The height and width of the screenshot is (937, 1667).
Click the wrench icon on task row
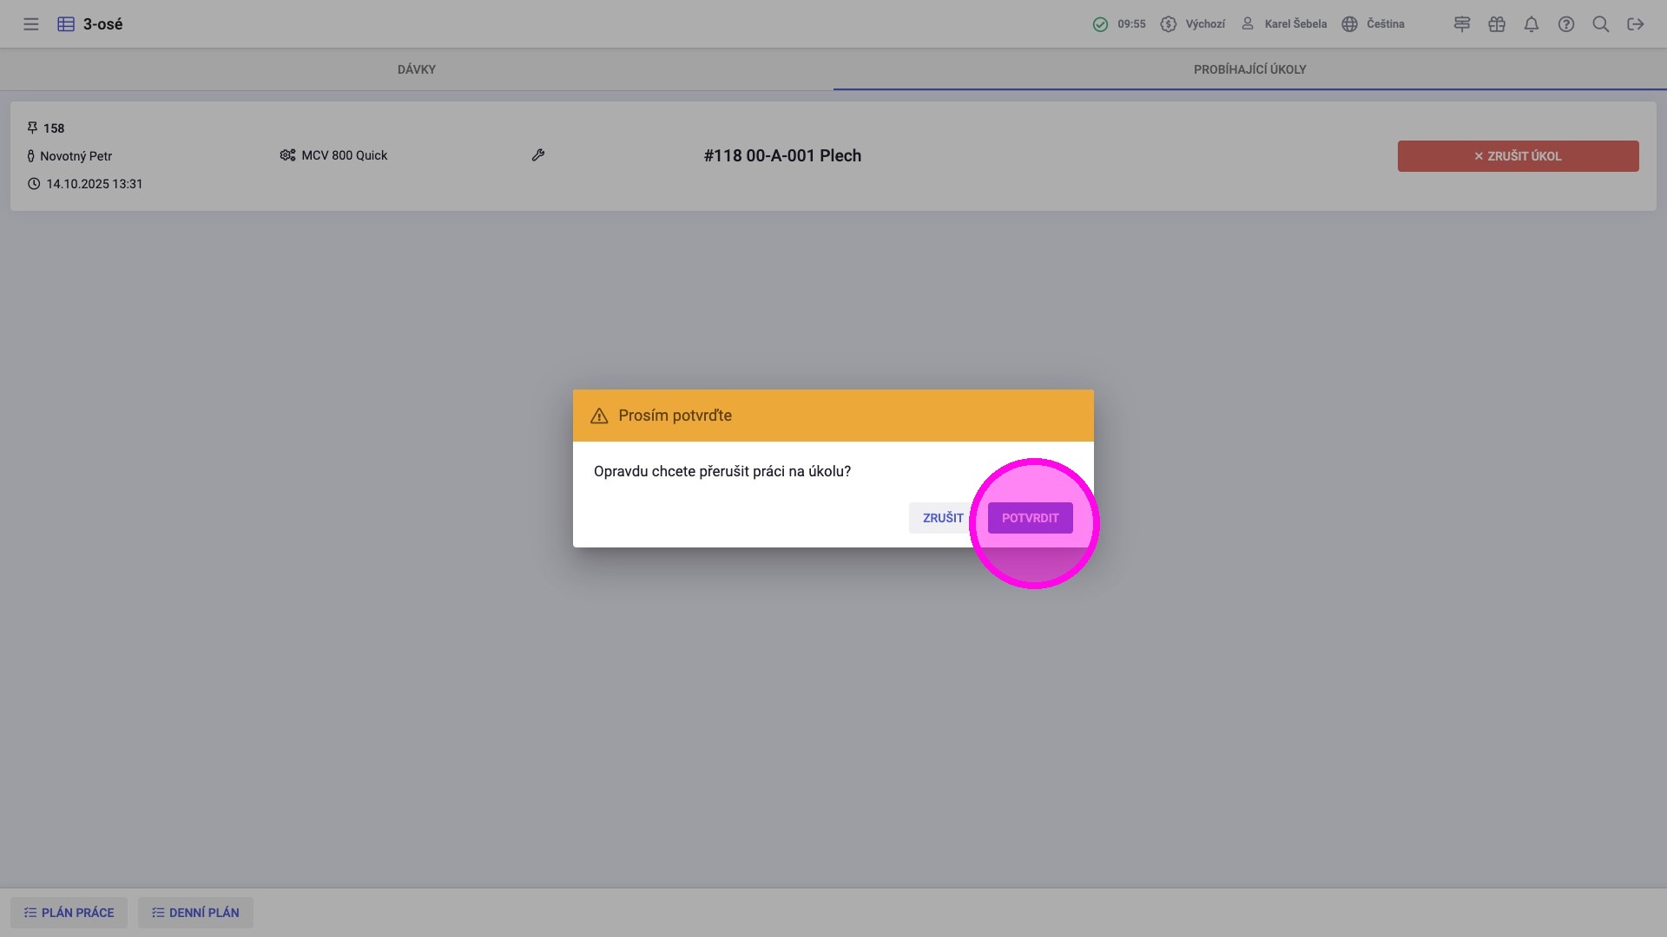(x=538, y=155)
